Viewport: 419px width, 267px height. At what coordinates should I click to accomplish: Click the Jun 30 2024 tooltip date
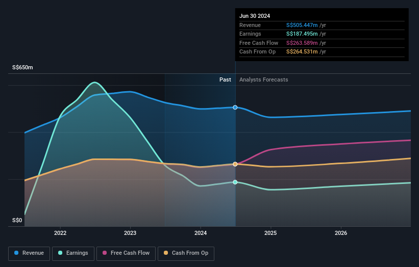coord(255,16)
